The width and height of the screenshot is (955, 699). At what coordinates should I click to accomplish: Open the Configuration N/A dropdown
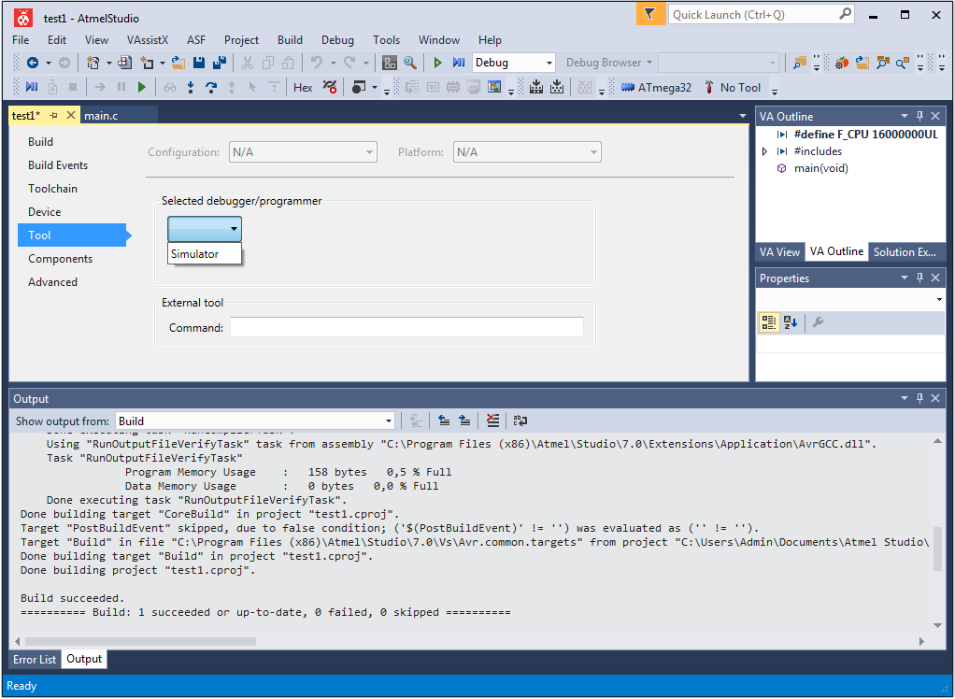coord(304,152)
